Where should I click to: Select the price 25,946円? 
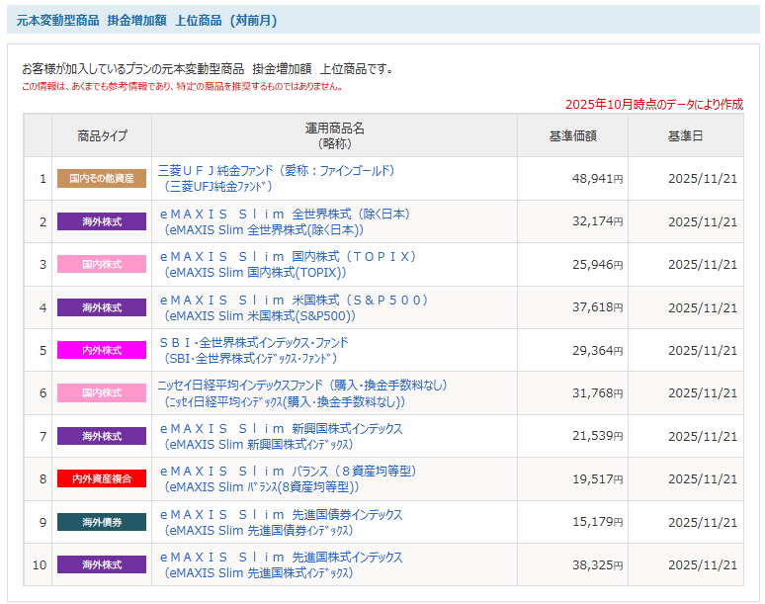597,264
